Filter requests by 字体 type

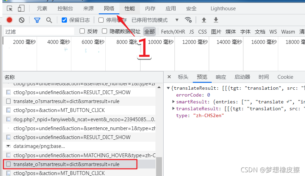click(245, 32)
